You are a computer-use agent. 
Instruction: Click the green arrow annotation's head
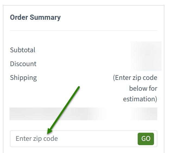click(x=49, y=132)
